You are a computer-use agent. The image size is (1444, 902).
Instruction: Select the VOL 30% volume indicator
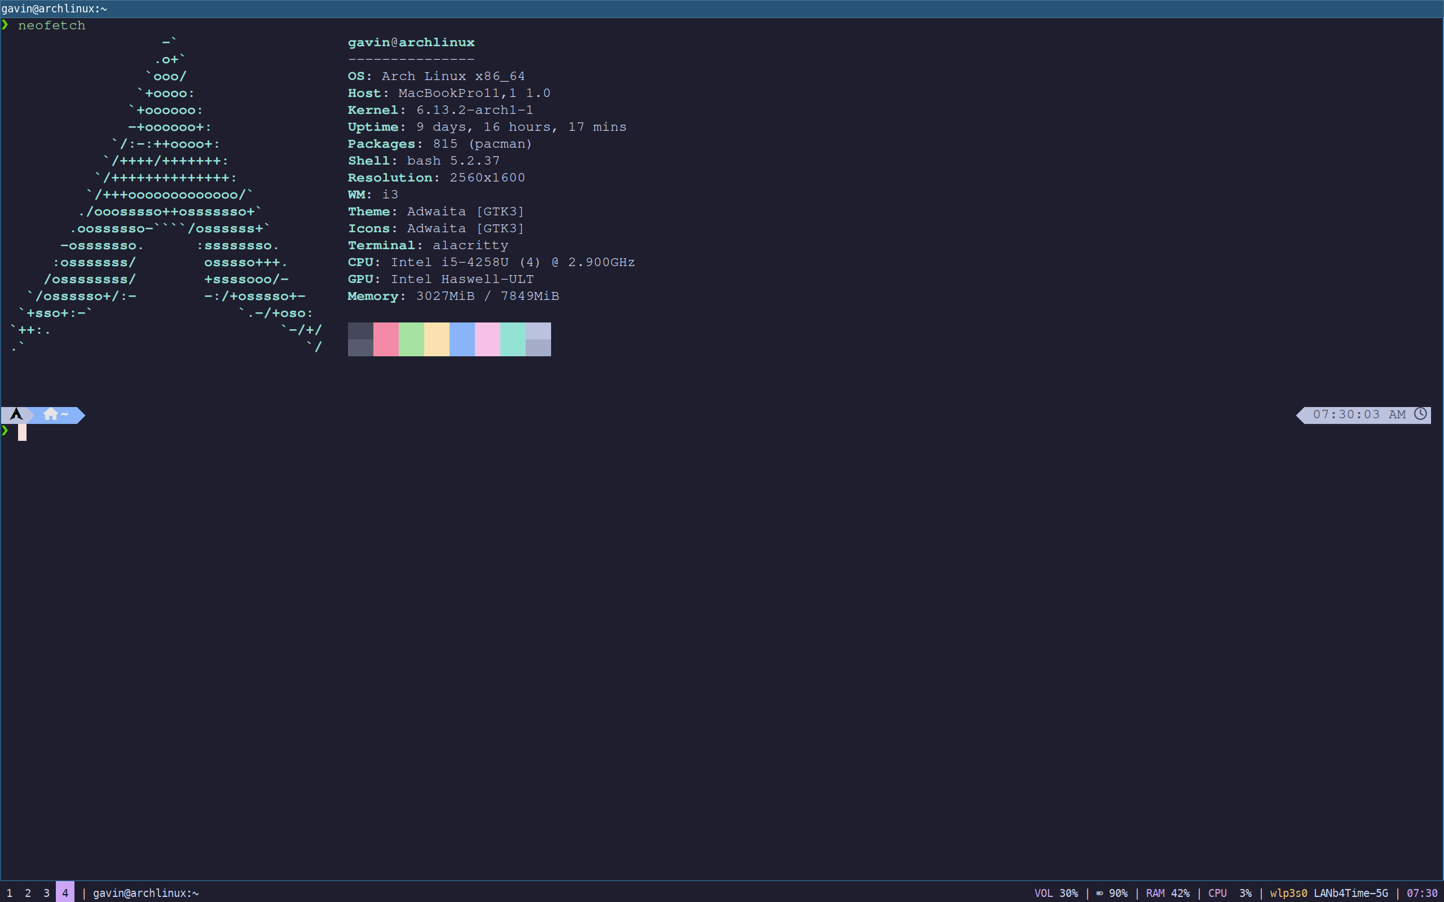pyautogui.click(x=1058, y=892)
